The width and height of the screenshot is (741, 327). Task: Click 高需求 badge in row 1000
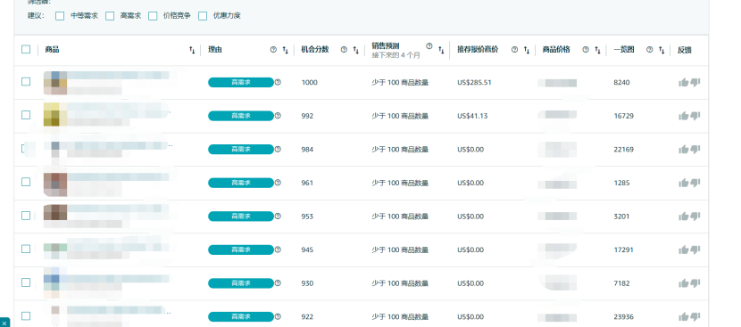coord(241,83)
